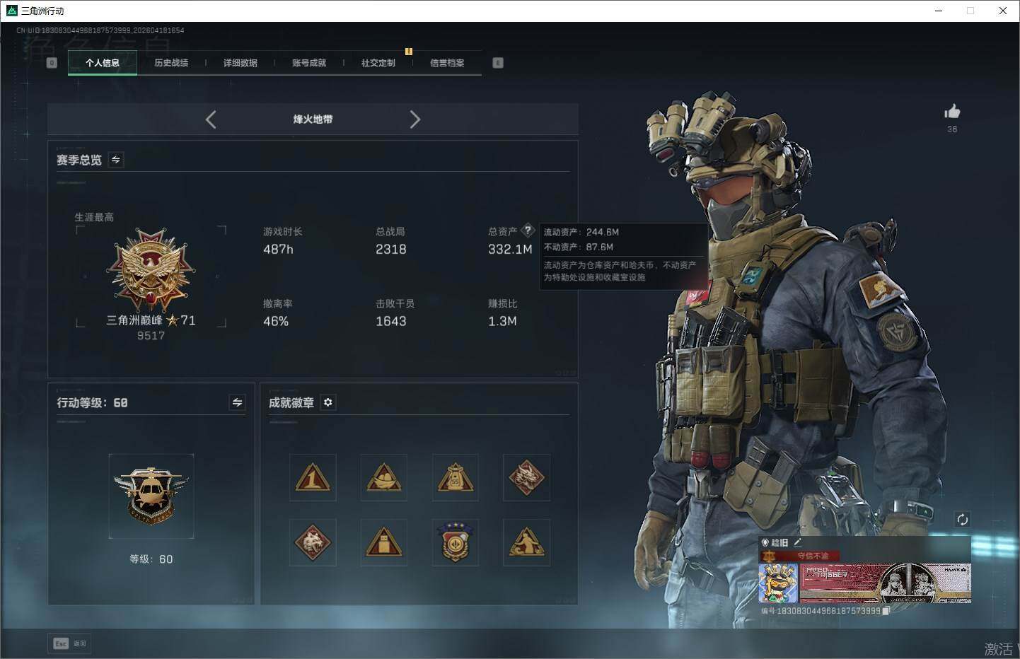Open the 个人信息 tab

click(x=103, y=63)
